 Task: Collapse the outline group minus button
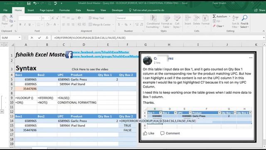point(2,112)
